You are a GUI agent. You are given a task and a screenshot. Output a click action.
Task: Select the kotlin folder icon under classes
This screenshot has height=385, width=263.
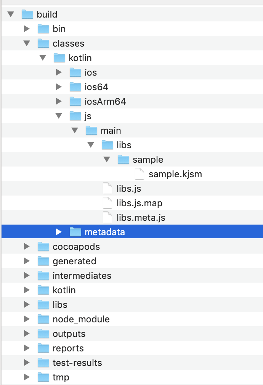click(59, 58)
